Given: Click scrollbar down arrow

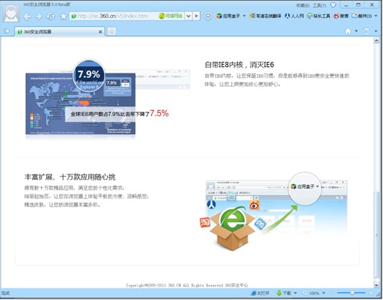Looking at the screenshot, I should point(377,285).
